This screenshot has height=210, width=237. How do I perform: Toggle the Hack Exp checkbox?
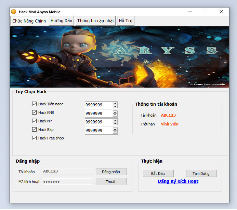tap(34, 130)
